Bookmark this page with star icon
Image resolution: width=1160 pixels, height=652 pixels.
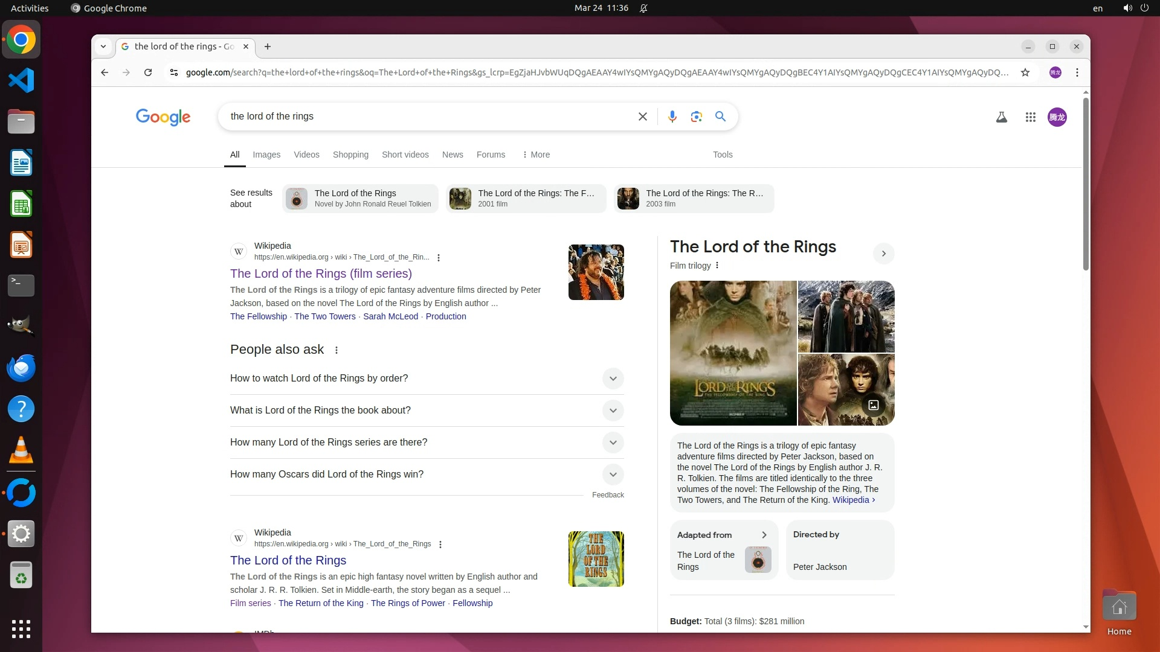(1025, 72)
